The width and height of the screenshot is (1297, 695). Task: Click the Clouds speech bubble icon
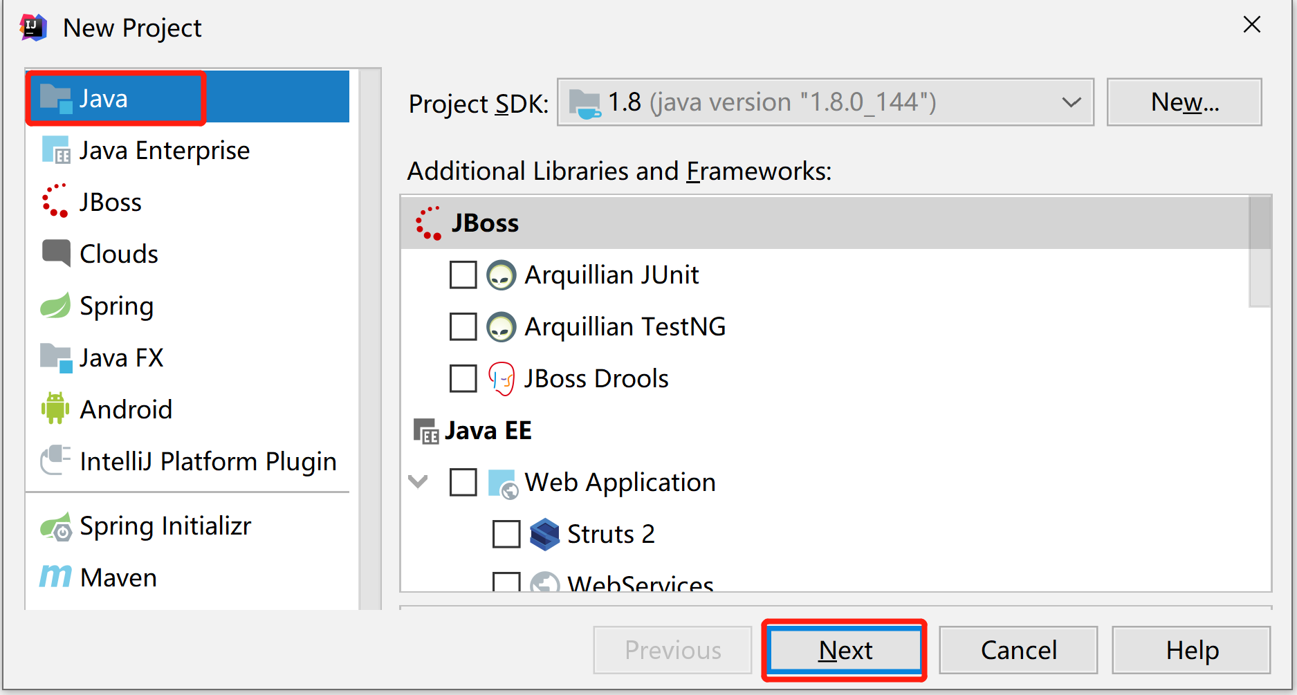pos(56,253)
